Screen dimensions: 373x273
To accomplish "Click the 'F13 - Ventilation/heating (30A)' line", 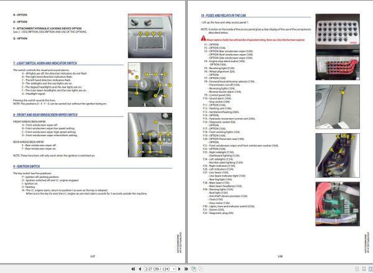I will (221, 112).
